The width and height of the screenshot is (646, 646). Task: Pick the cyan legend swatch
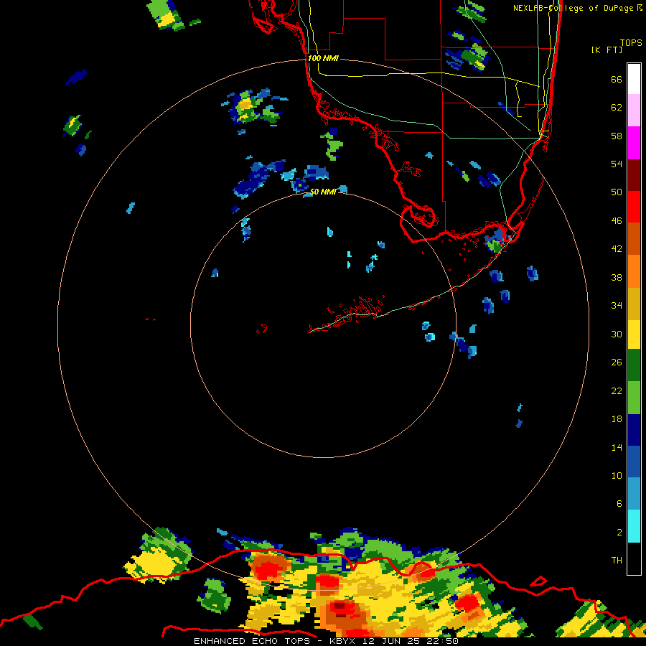634,526
